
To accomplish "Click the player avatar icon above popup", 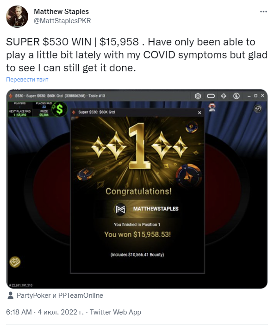I will pyautogui.click(x=212, y=107).
